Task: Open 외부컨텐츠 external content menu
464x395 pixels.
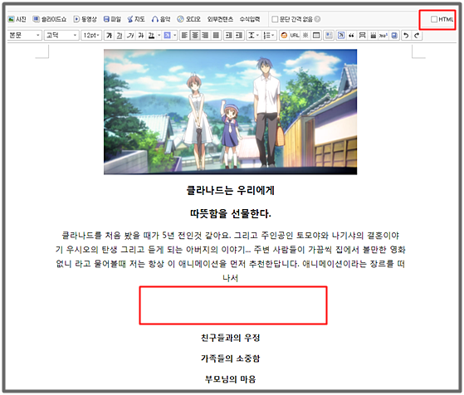Action: tap(220, 19)
